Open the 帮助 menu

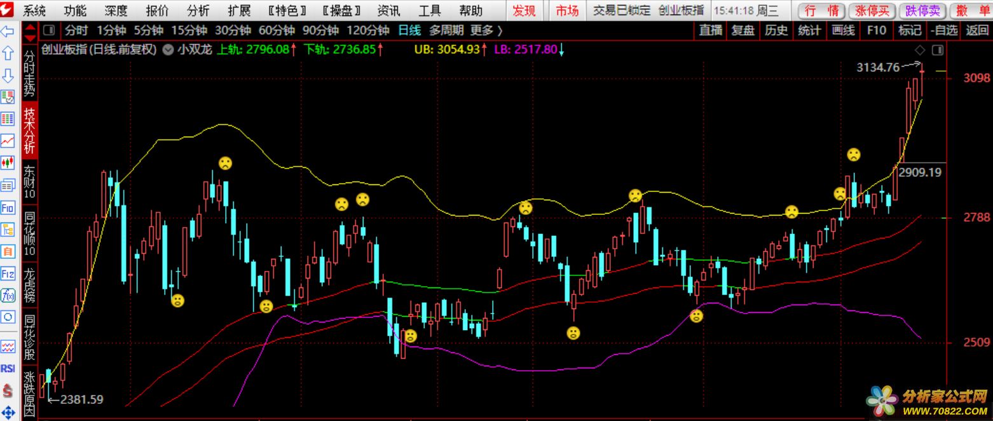coord(470,10)
